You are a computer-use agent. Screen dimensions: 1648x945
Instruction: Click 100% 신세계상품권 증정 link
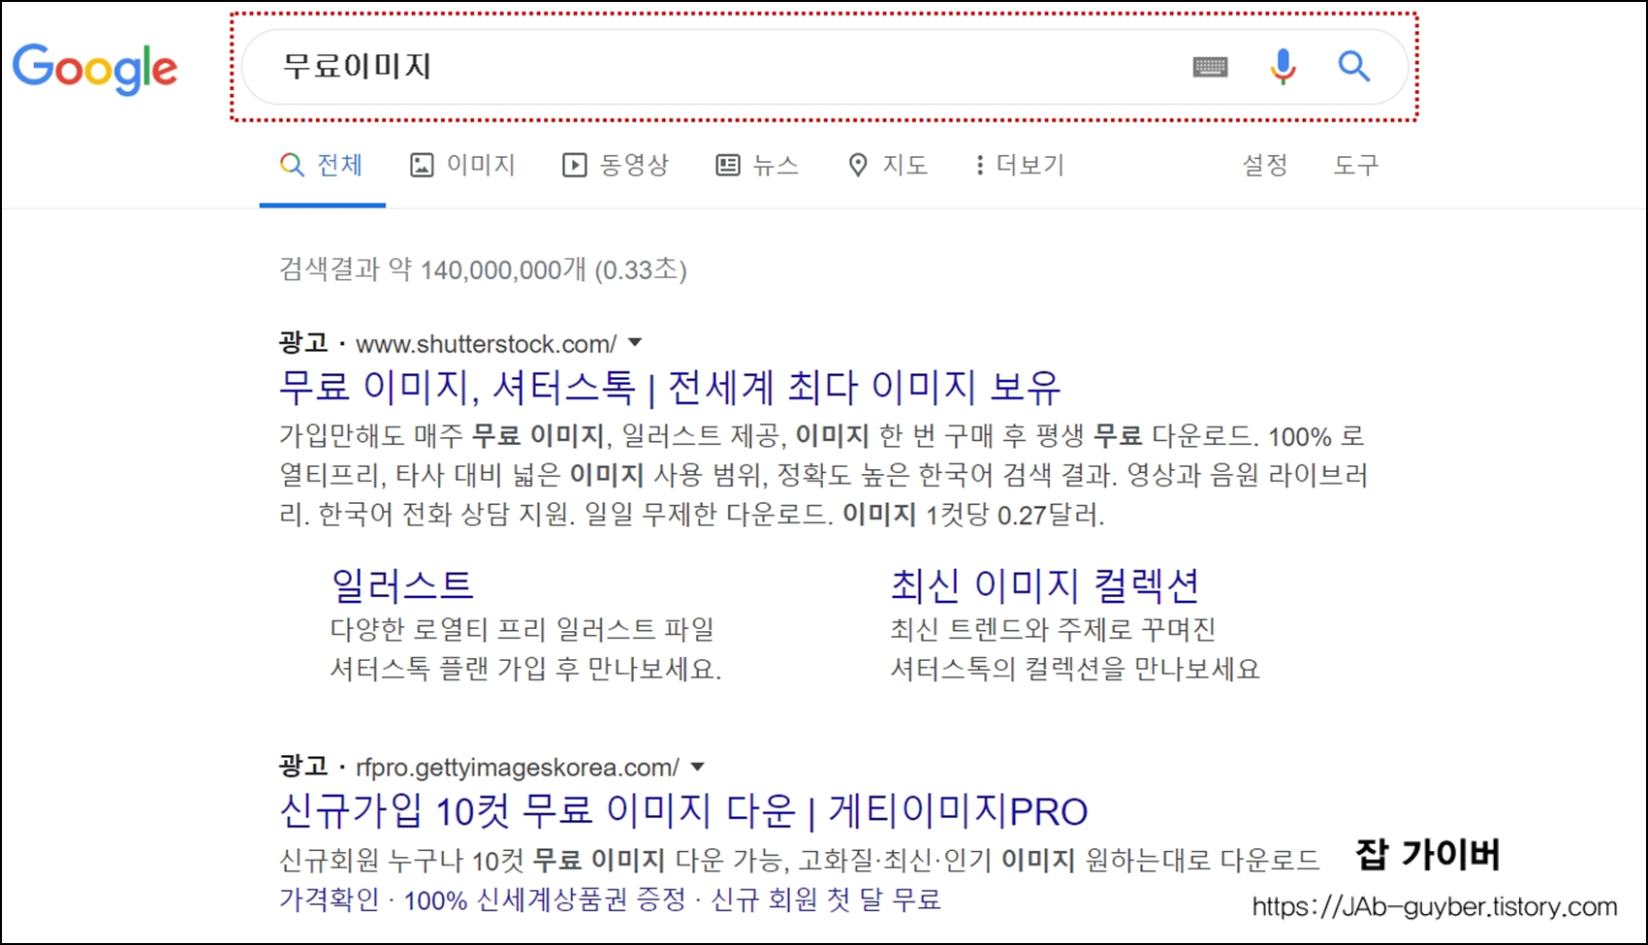pos(545,899)
